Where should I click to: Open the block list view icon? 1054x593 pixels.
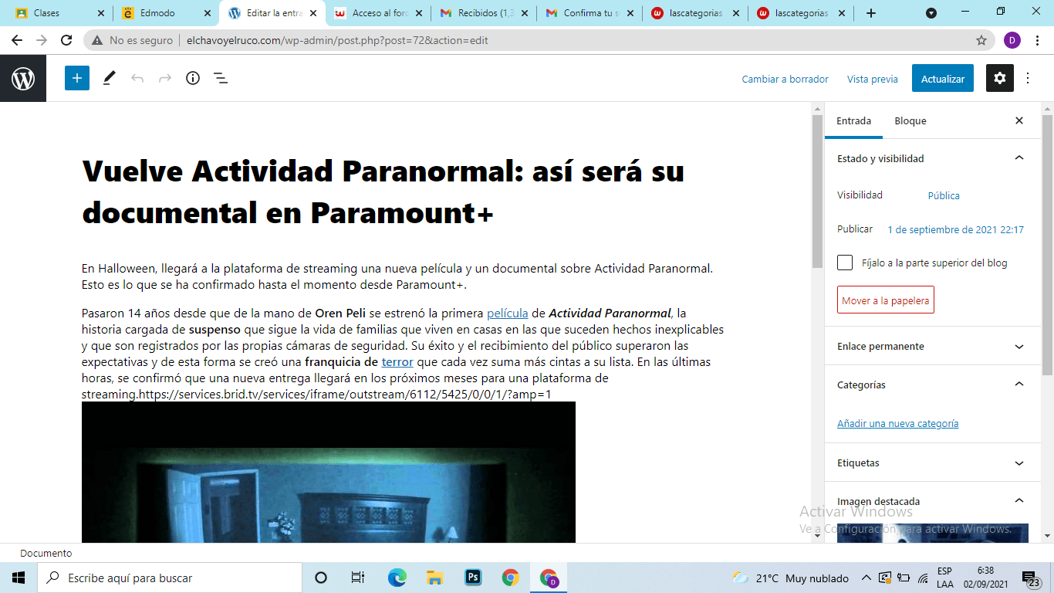coord(221,78)
